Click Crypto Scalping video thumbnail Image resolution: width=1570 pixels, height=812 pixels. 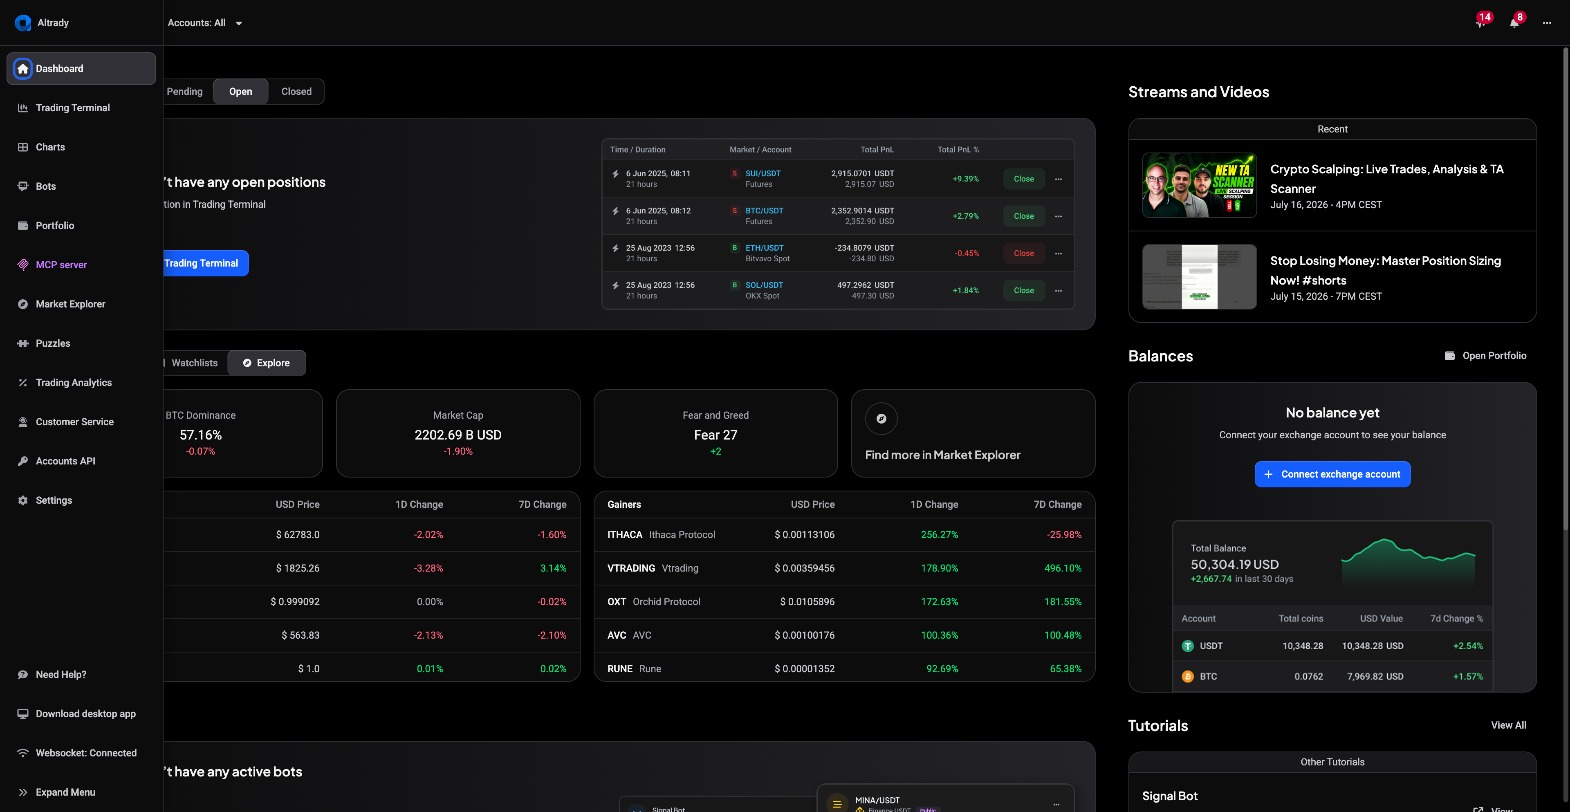(1199, 185)
